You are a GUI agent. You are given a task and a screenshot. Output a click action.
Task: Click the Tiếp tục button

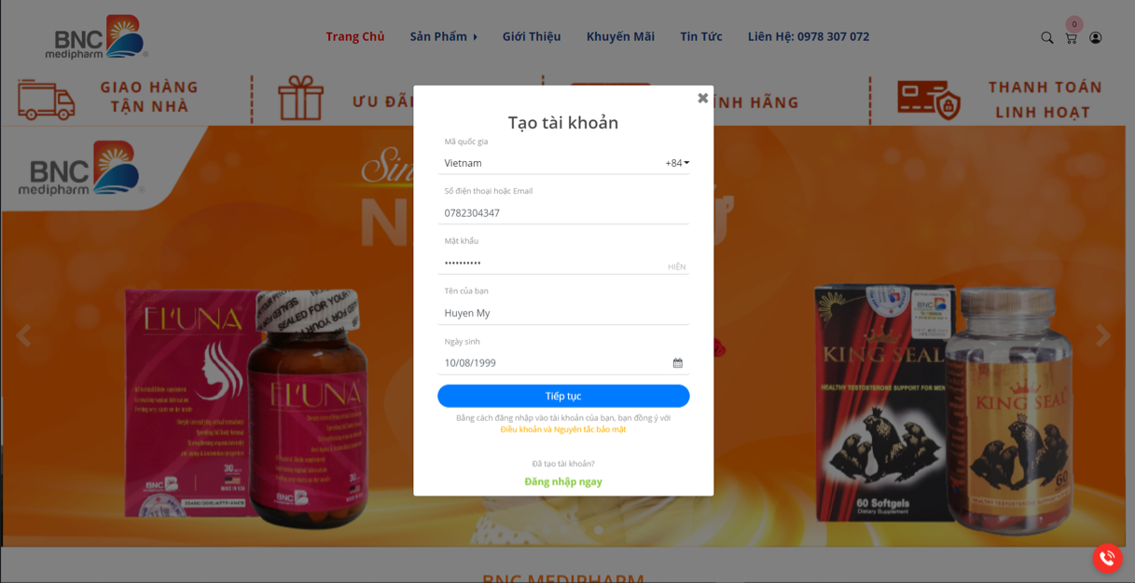coord(563,396)
